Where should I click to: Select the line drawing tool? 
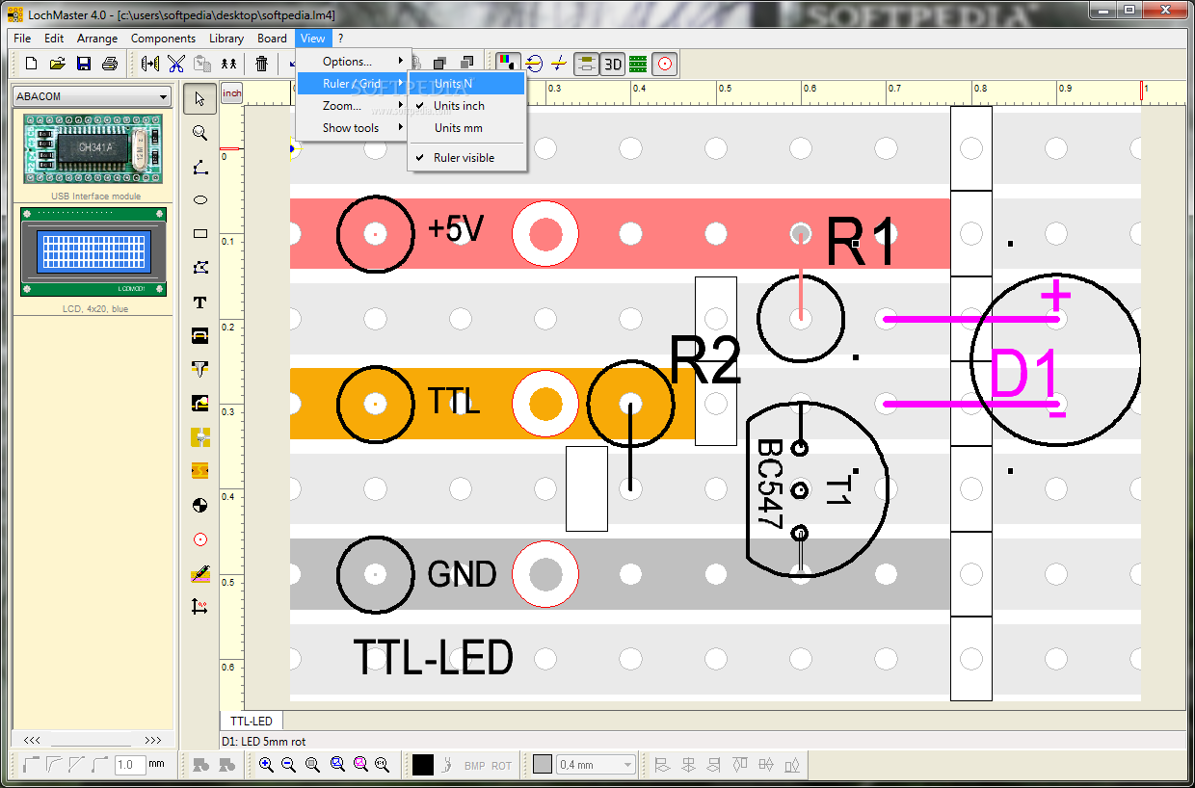point(200,166)
